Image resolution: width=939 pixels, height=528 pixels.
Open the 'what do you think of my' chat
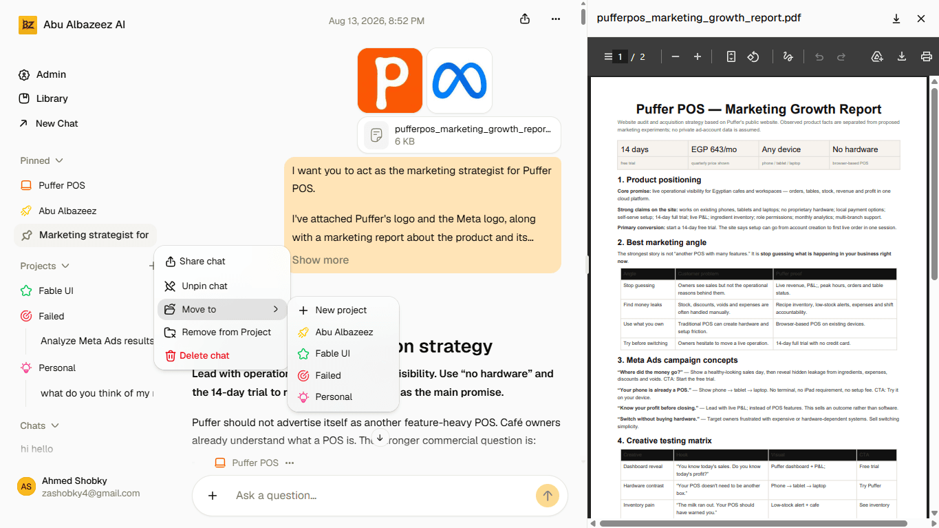coord(96,393)
